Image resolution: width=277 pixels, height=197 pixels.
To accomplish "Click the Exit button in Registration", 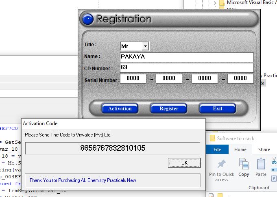I will pos(218,108).
